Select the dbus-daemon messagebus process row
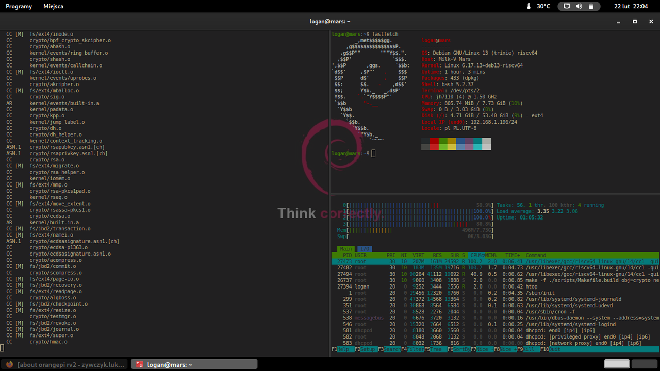 tap(495, 318)
